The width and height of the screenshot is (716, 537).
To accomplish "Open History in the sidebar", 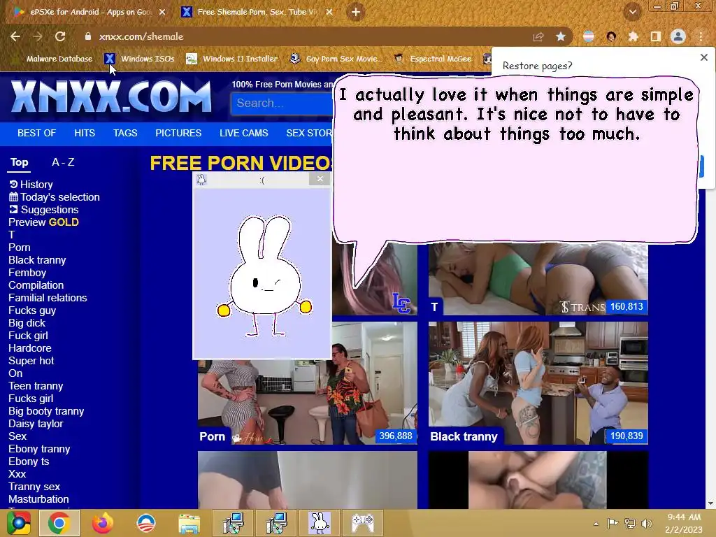I will click(31, 185).
